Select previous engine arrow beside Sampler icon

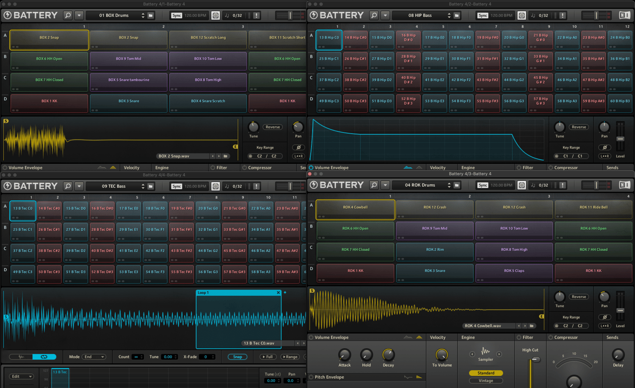[472, 354]
